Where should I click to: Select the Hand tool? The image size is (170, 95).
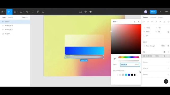(x=38, y=12)
